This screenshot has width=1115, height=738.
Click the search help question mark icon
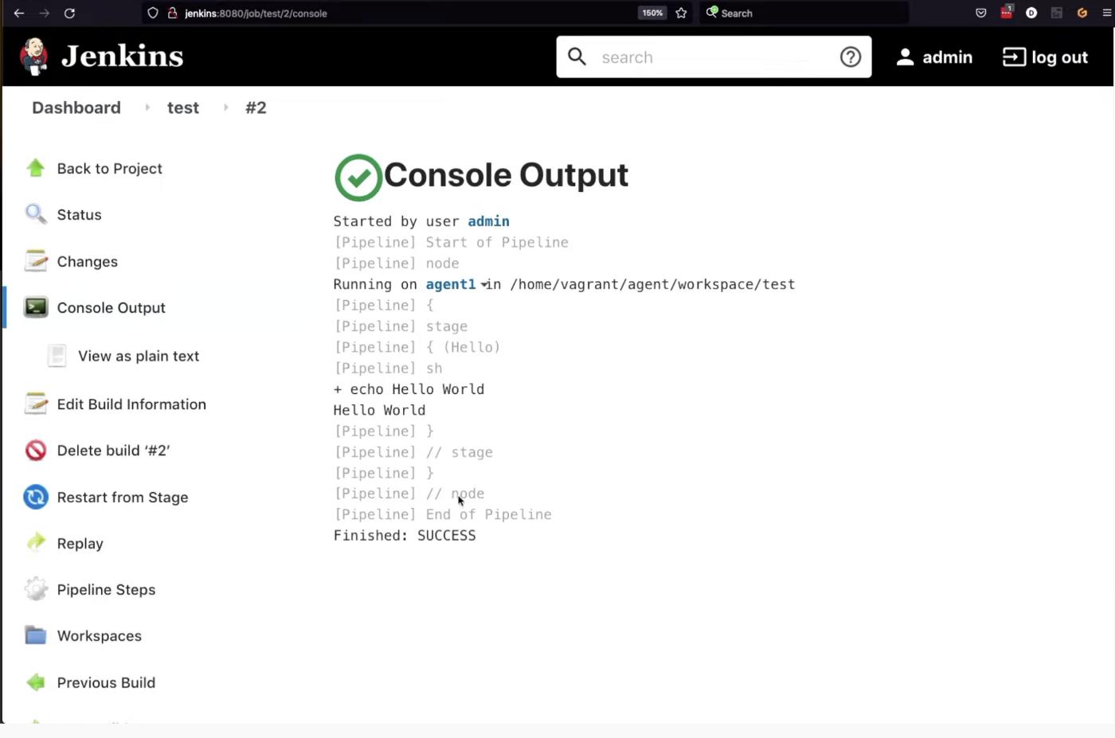pyautogui.click(x=851, y=57)
